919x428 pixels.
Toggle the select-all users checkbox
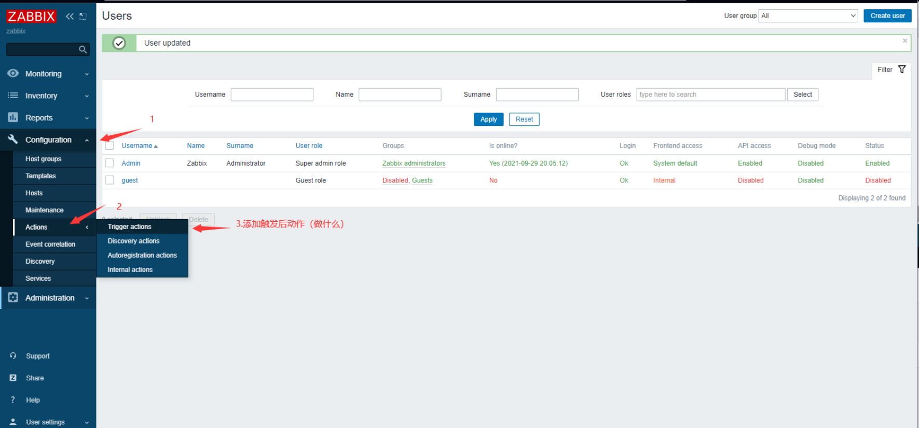pos(109,146)
